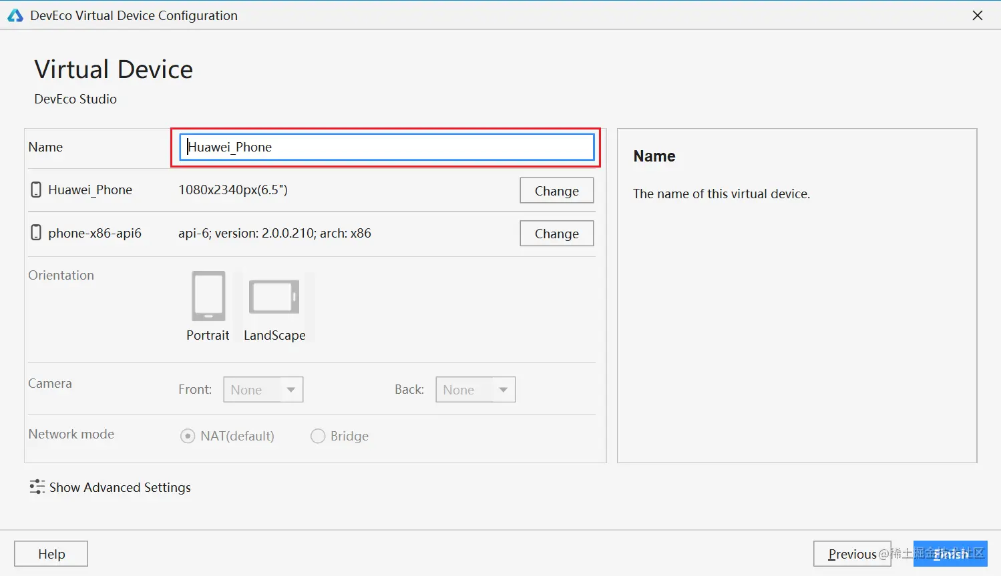The width and height of the screenshot is (1001, 576).
Task: Go back with the Previous button
Action: coord(852,554)
